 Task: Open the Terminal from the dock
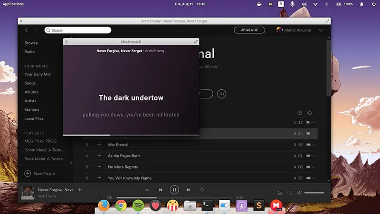click(207, 205)
